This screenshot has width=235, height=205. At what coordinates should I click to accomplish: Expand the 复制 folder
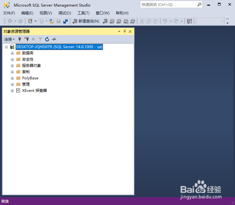(x=12, y=72)
